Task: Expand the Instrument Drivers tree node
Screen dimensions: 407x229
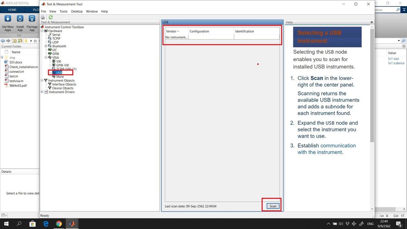Action: point(42,92)
